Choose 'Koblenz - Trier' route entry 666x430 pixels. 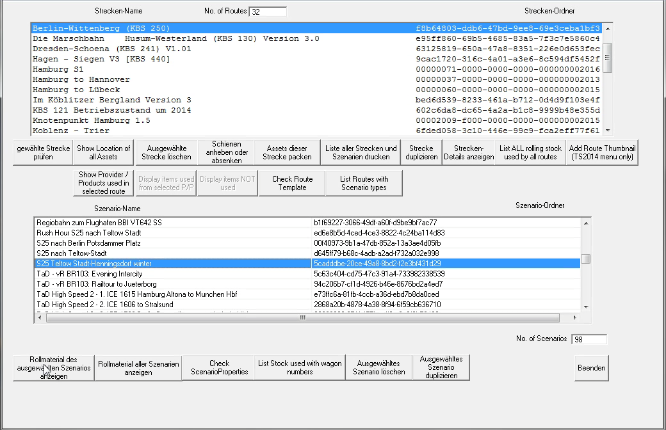click(x=72, y=131)
